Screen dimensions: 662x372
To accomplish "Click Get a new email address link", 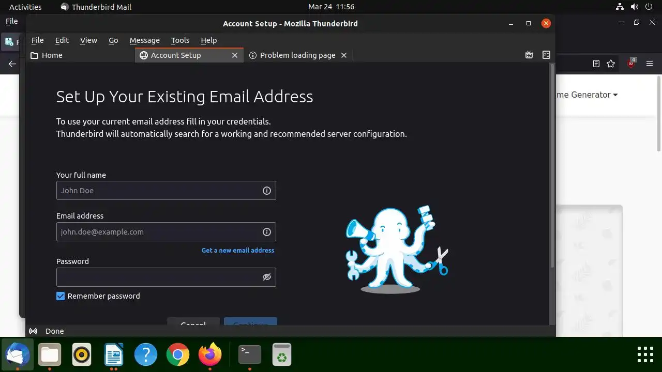I will coord(238,250).
